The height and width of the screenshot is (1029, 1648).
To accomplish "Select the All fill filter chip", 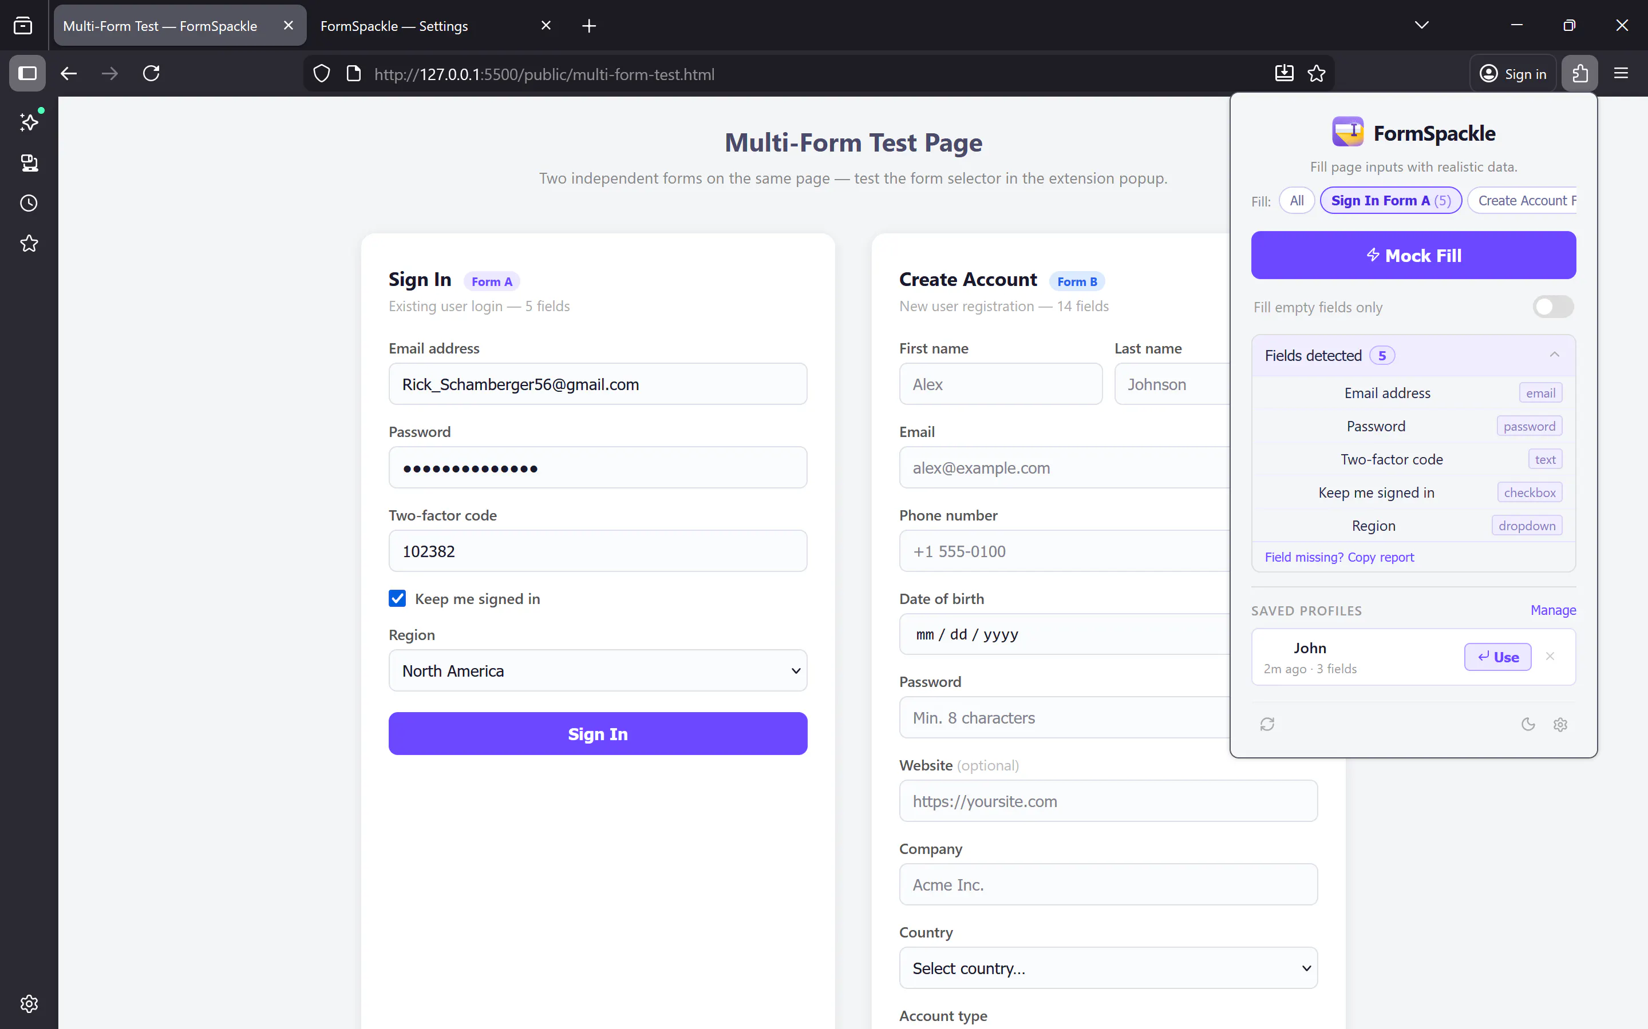I will [1297, 200].
